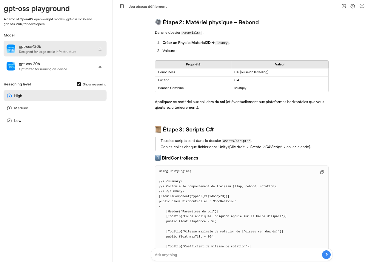Viewport: 368px width, 262px height.
Task: Toggle the sidebar panel icon
Action: click(121, 6)
